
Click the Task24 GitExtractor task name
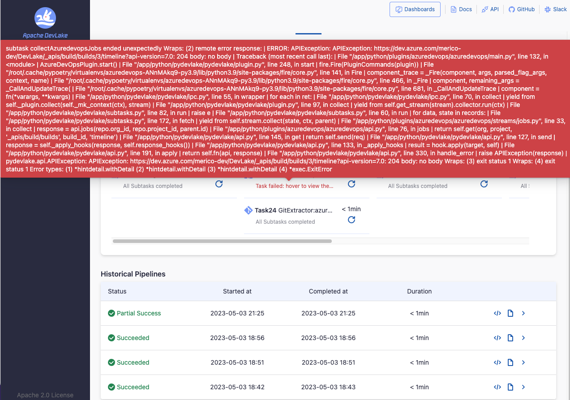pos(294,210)
